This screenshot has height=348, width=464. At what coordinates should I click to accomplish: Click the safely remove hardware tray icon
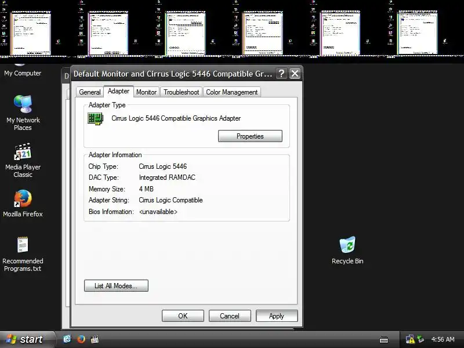pyautogui.click(x=420, y=339)
